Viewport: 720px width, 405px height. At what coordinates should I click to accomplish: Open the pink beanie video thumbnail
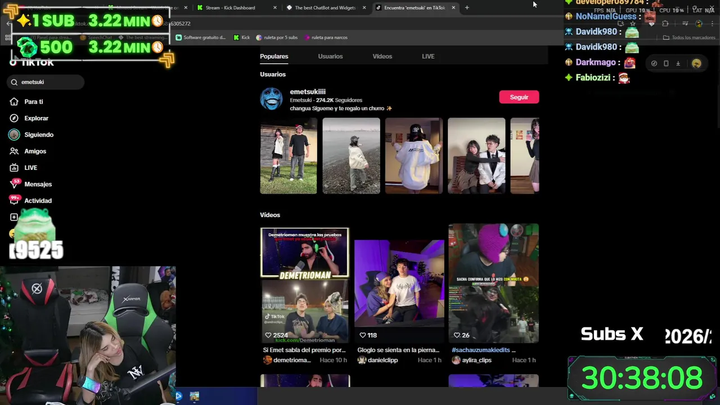(x=493, y=283)
